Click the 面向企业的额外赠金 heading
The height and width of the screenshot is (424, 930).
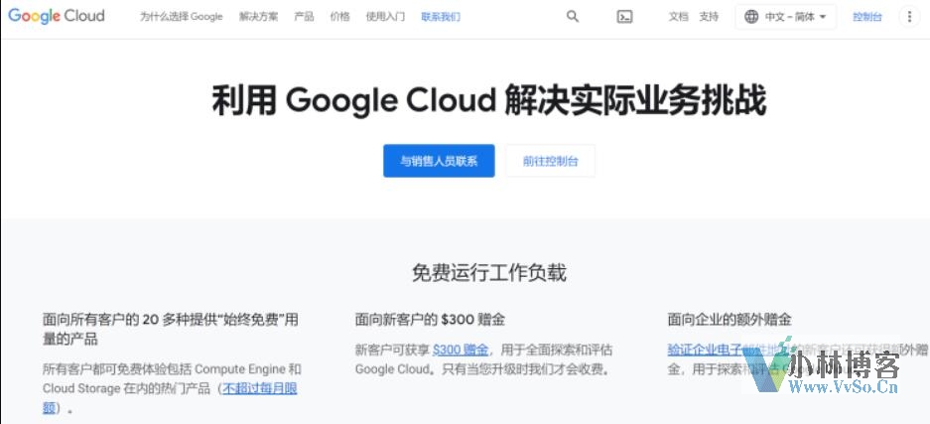point(730,320)
